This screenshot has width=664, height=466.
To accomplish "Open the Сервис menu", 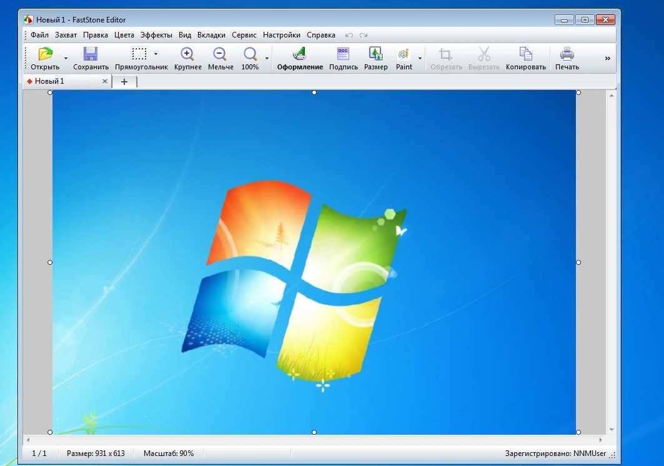I will pos(244,35).
